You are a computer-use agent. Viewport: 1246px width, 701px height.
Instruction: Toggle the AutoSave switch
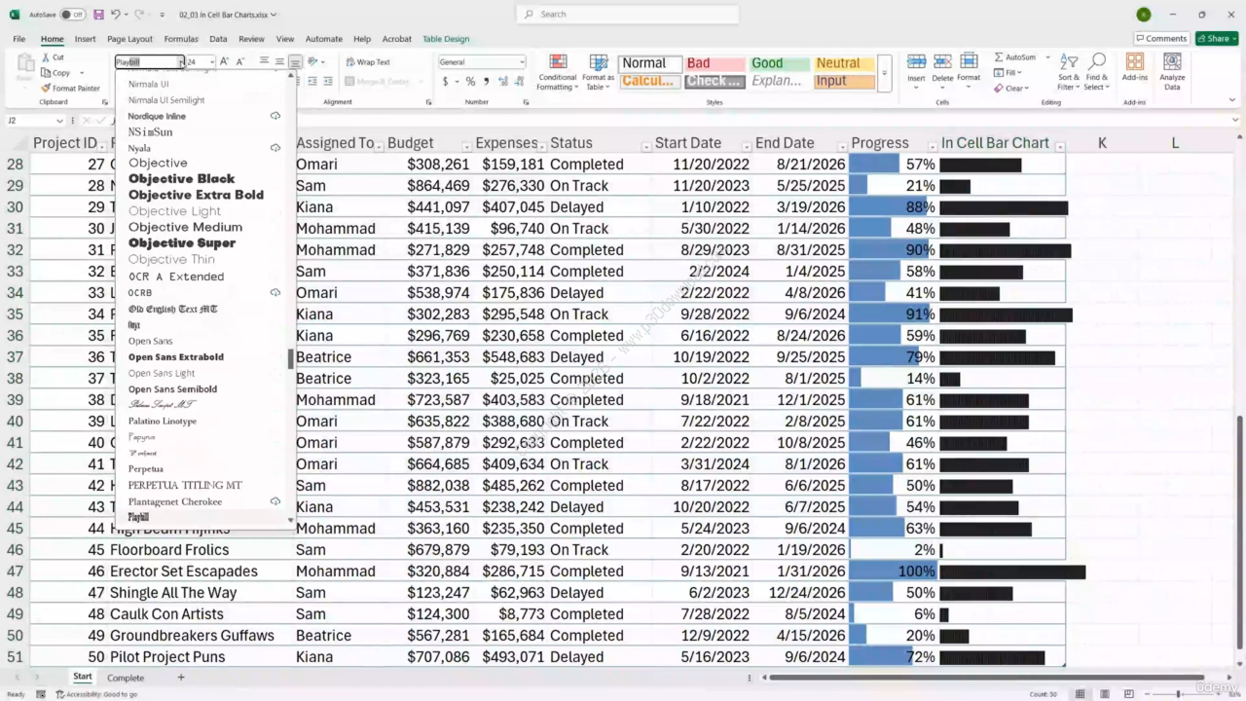click(72, 15)
